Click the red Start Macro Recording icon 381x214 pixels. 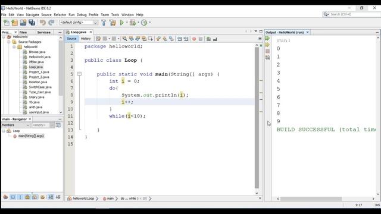tap(194, 39)
